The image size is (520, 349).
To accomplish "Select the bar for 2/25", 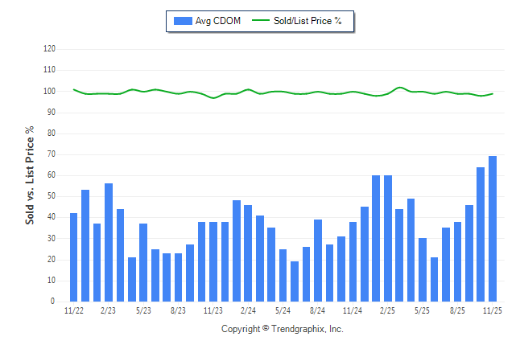I will 388,239.
